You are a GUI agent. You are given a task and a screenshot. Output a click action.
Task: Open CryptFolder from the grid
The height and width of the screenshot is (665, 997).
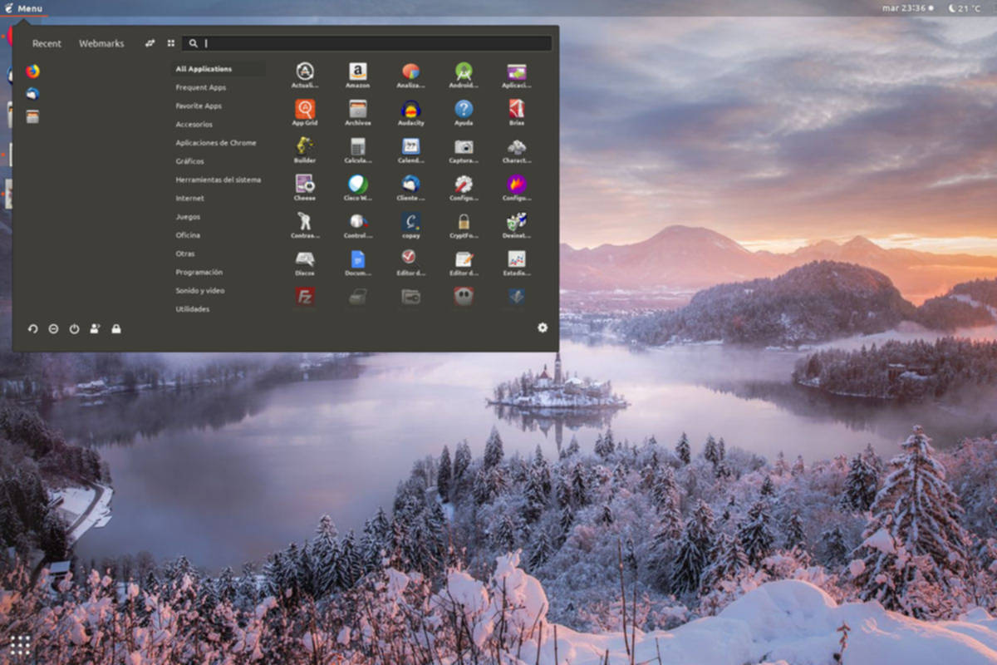(463, 222)
